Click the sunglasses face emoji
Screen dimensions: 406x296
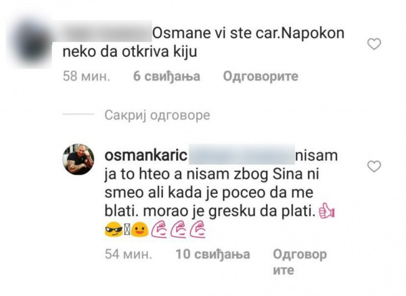coord(114,230)
